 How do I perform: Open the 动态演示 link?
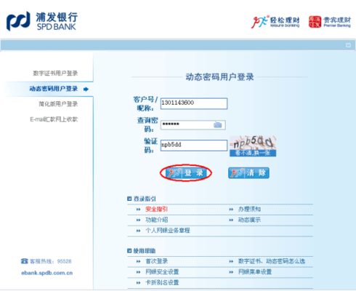click(x=249, y=220)
